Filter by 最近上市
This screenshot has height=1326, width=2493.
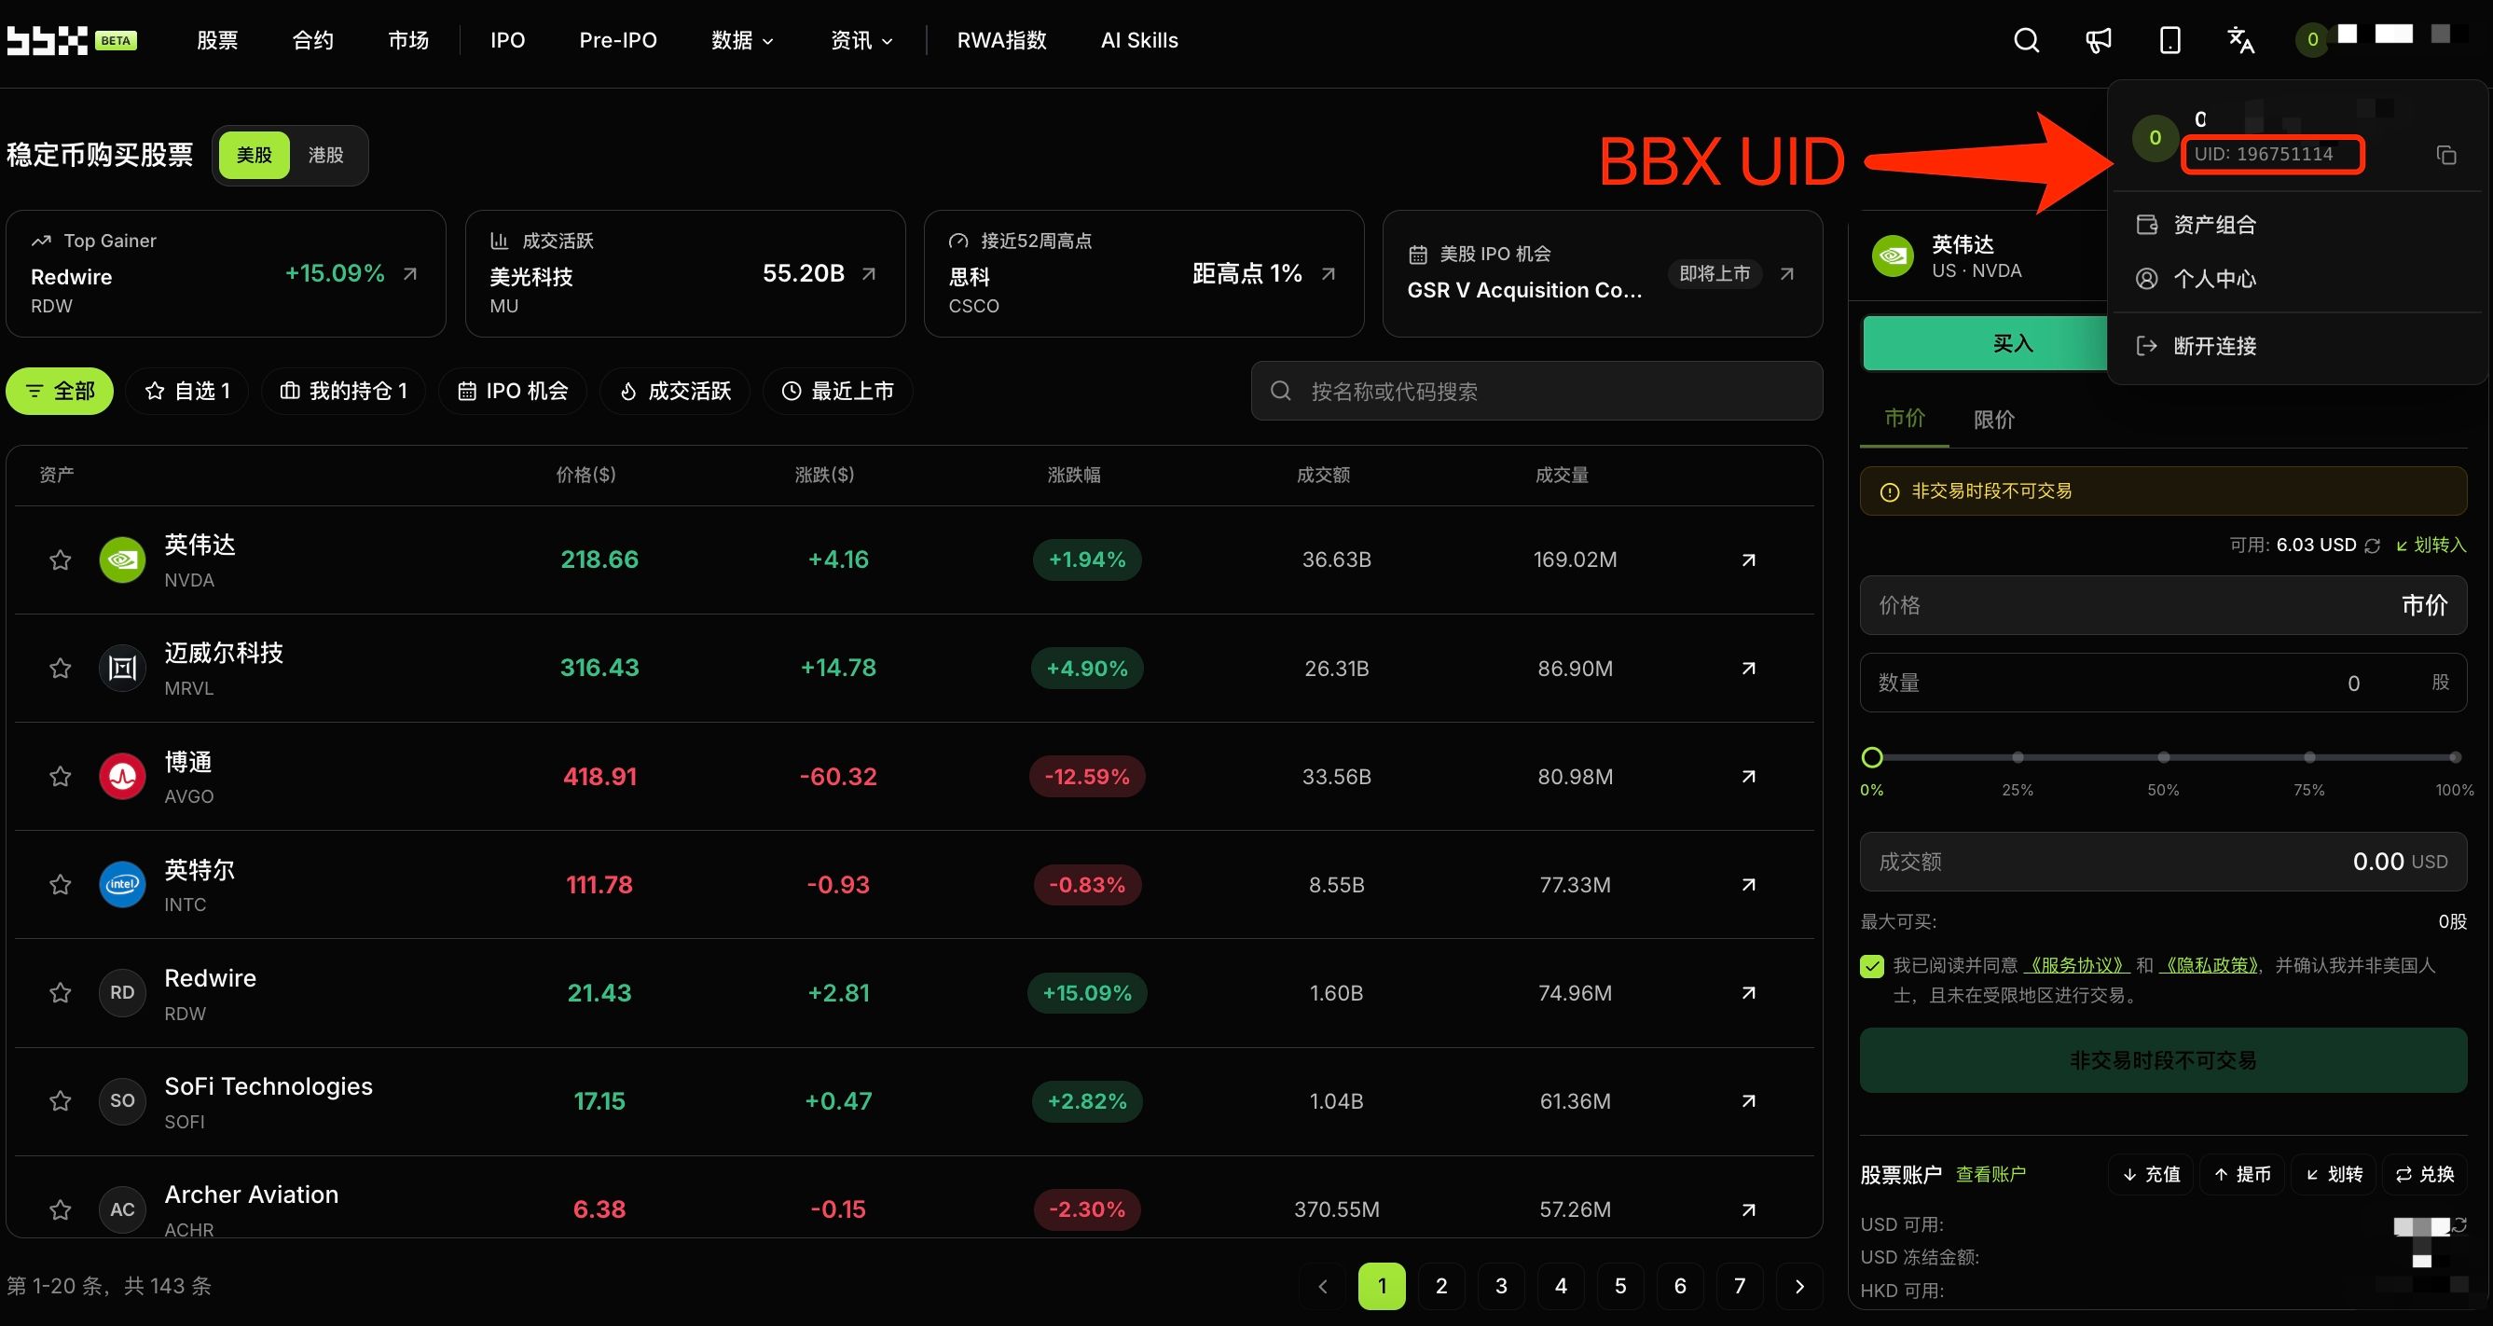click(x=838, y=391)
